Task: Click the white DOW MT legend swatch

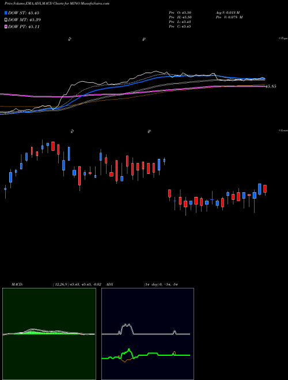Action: click(x=6, y=20)
